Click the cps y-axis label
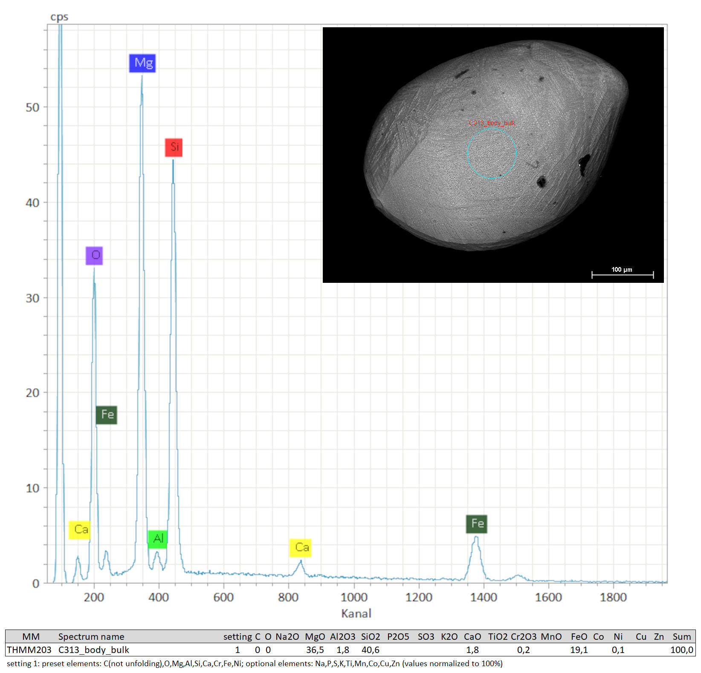 [x=59, y=17]
